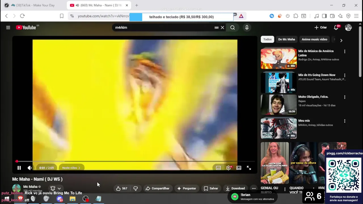Open the extensions puzzle icon
363x204 pixels.
click(296, 16)
